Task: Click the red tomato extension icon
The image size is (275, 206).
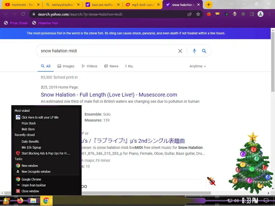Action: point(209,14)
